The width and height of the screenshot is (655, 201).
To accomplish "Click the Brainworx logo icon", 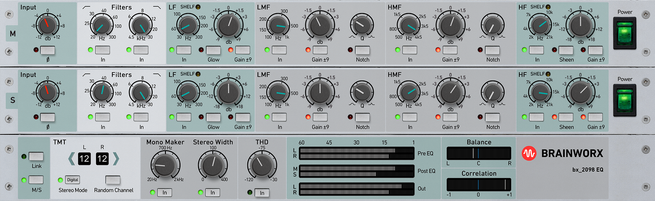I will (x=529, y=154).
